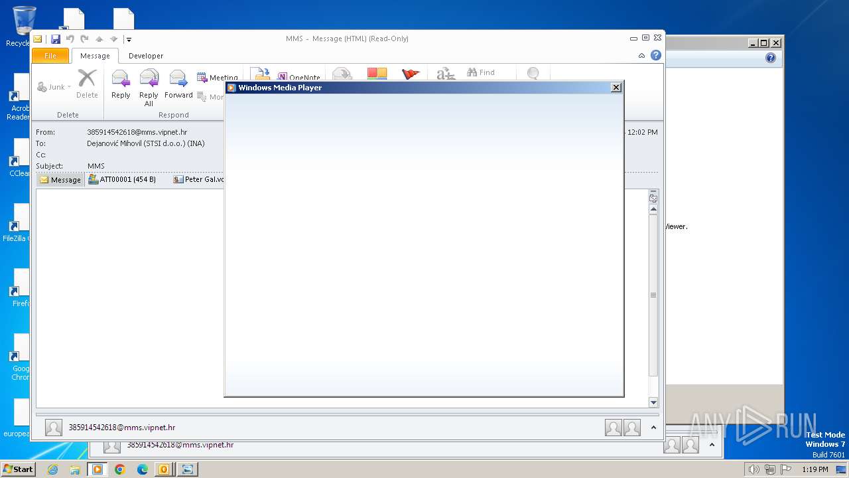Save the message using the floppy icon
Screen dimensions: 849x478
coord(56,39)
